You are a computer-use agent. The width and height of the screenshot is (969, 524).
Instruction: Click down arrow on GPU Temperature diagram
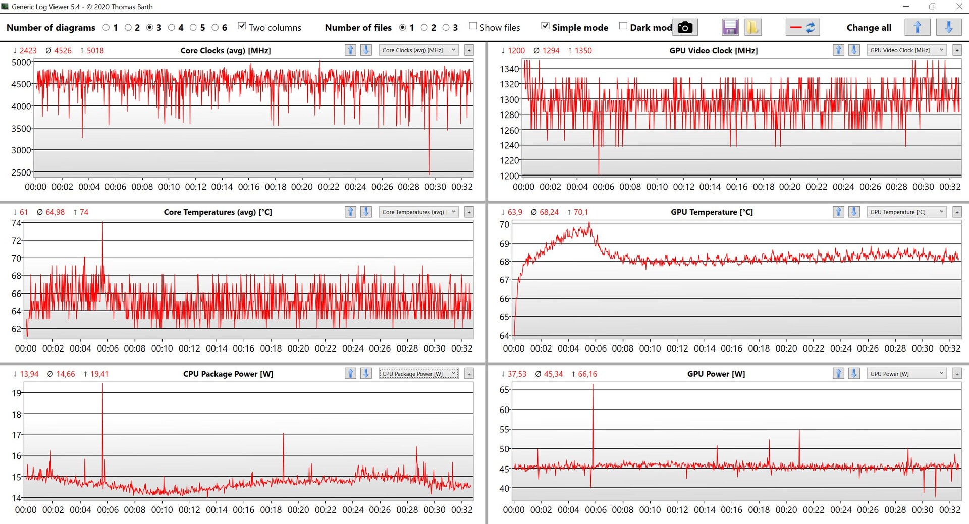click(x=854, y=212)
